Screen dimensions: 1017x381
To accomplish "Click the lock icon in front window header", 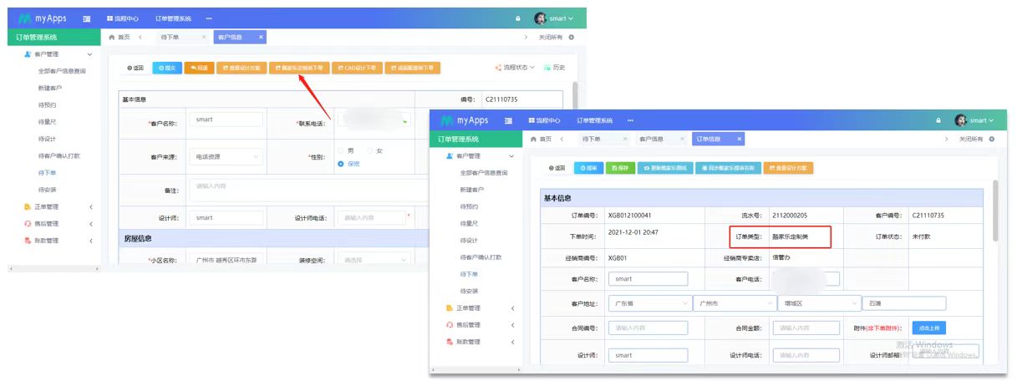I will click(x=938, y=120).
